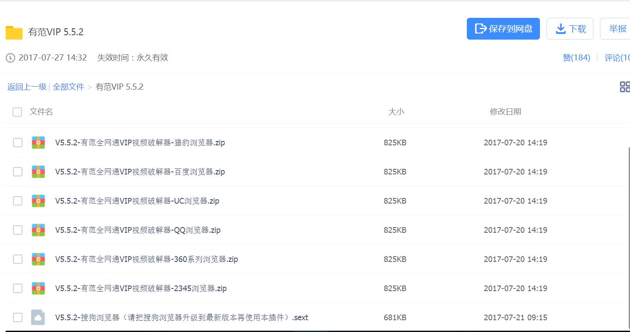
Task: Click the zip icon for 360系列浏览器 file
Action: click(x=38, y=259)
